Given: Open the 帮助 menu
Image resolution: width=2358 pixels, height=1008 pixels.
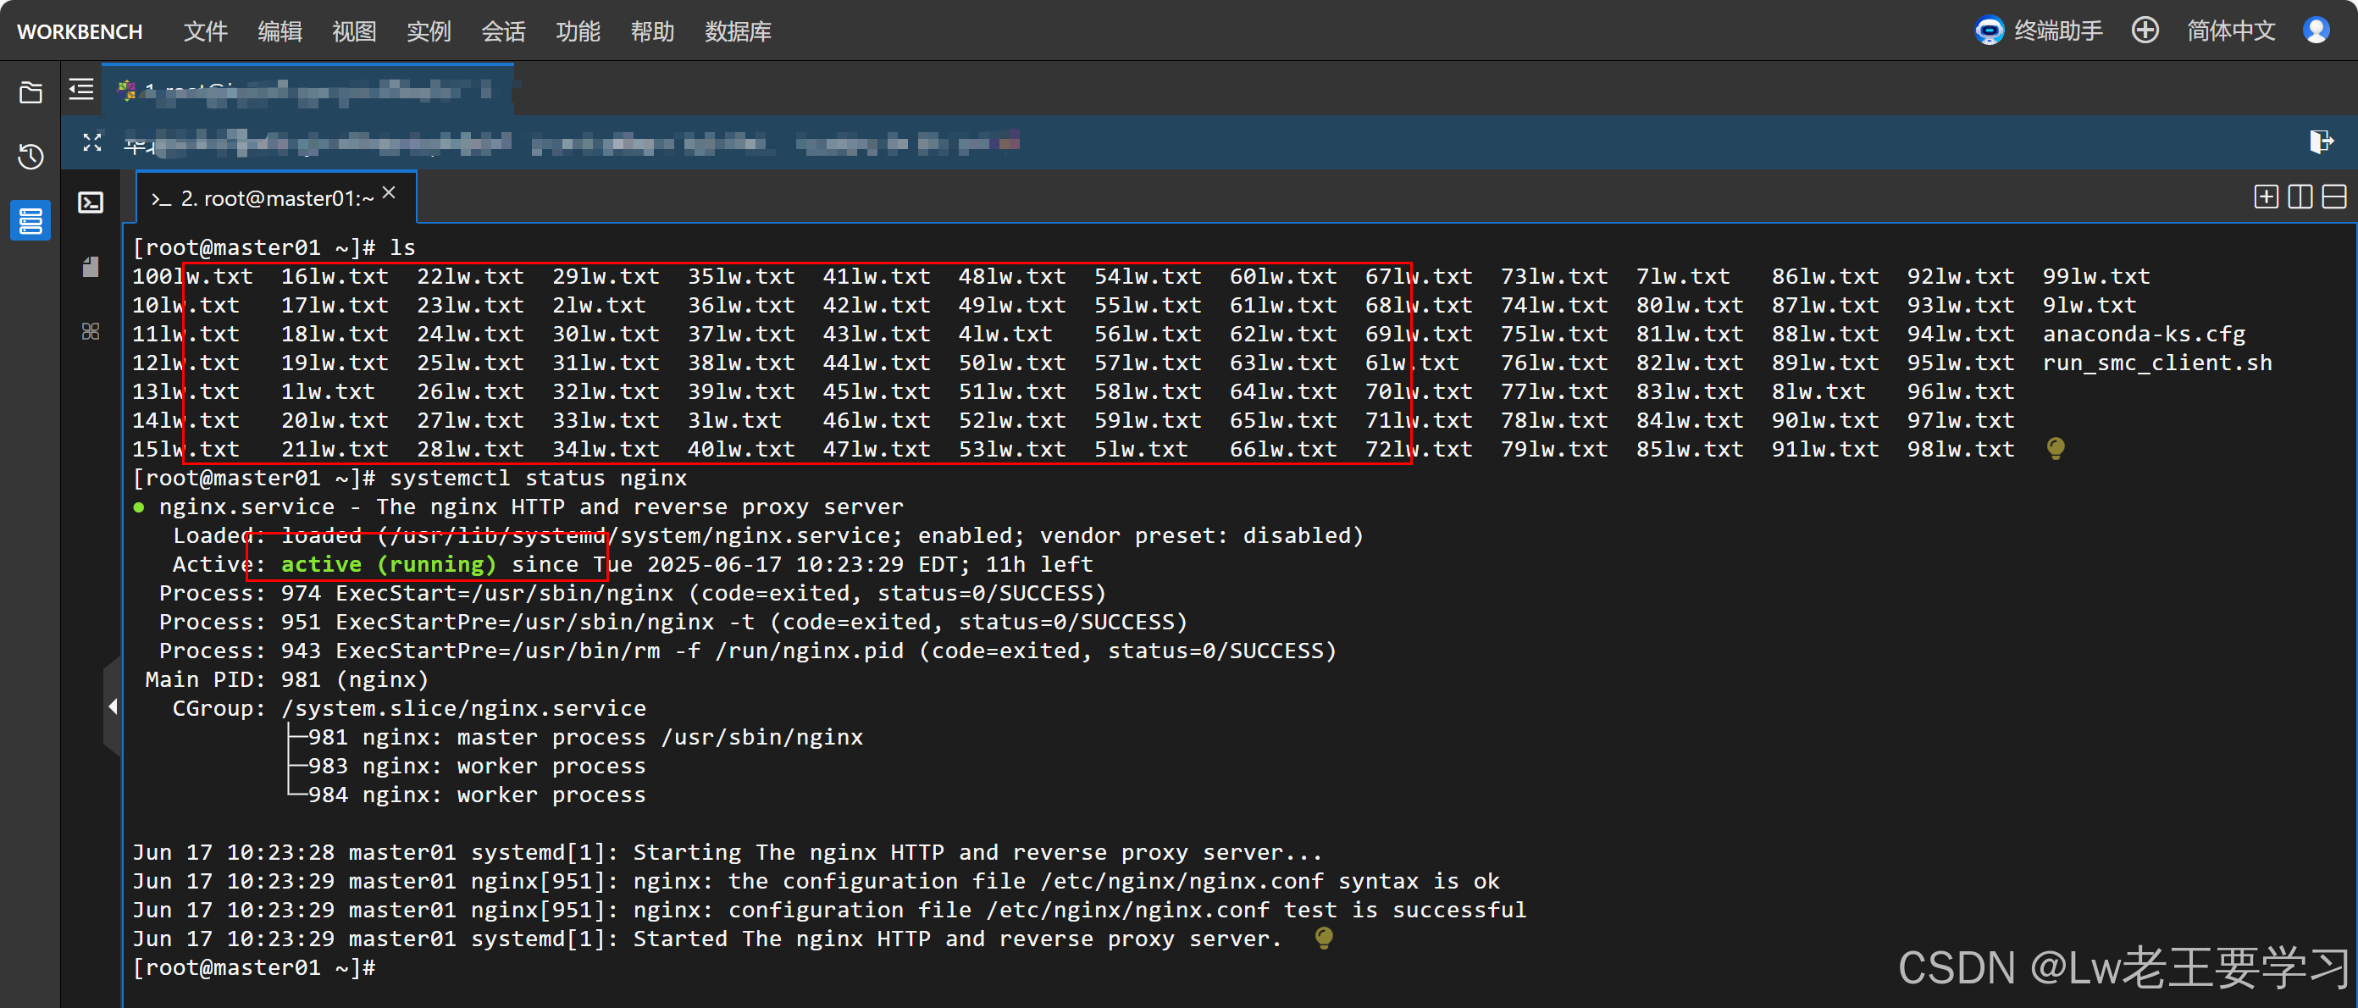Looking at the screenshot, I should [651, 31].
